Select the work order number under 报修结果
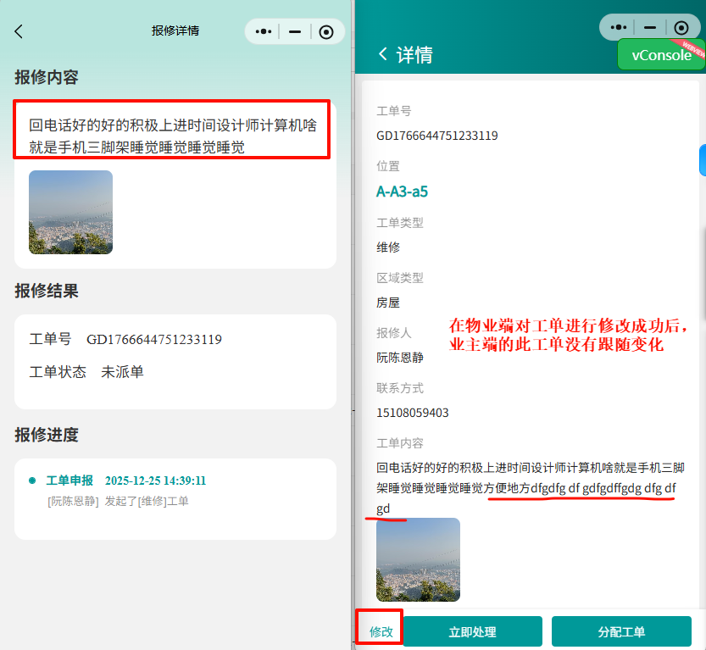Screen dimensions: 706x650 click(x=153, y=340)
